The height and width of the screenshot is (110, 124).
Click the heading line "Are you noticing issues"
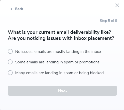pyautogui.click(x=61, y=38)
